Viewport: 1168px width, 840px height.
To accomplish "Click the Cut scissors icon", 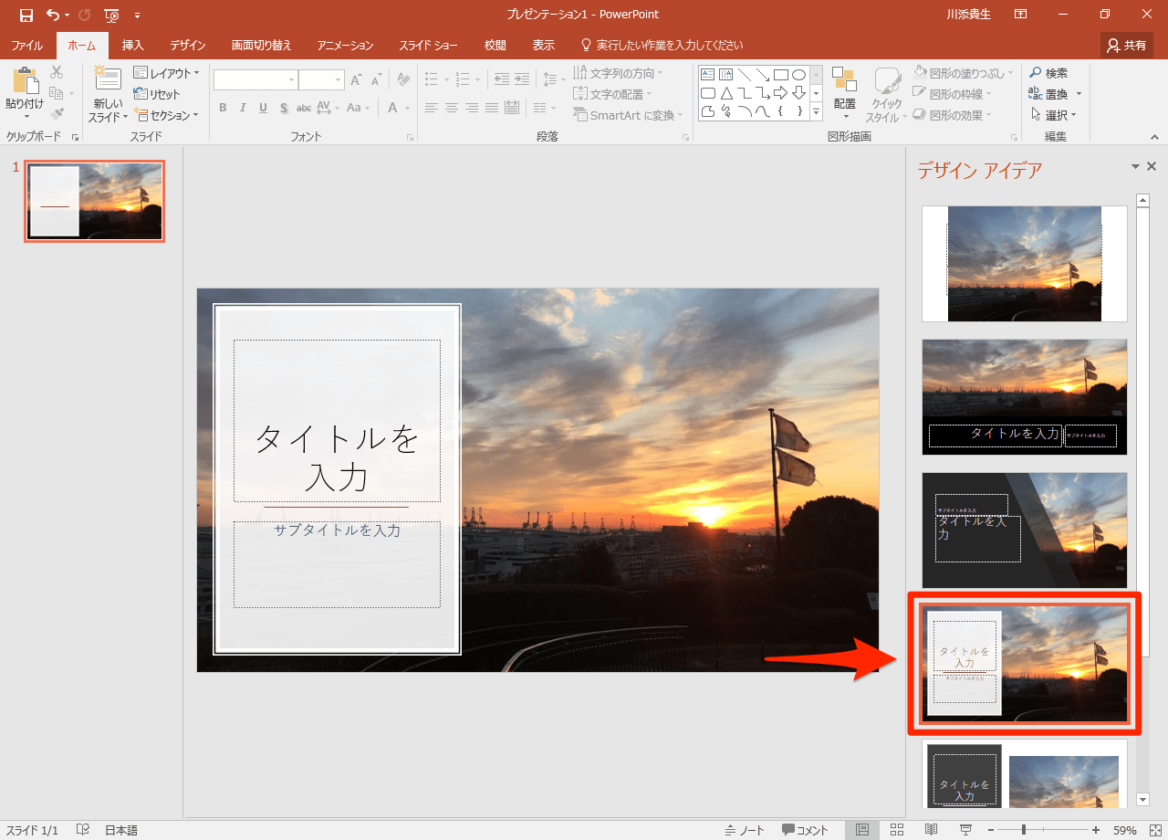I will click(57, 72).
